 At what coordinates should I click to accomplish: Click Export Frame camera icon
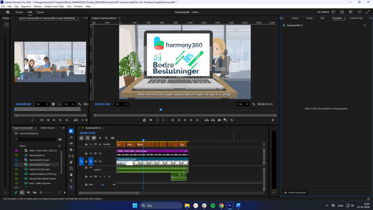click(x=219, y=120)
